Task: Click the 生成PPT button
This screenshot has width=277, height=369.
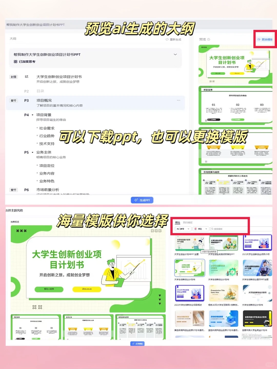Action: (142, 200)
